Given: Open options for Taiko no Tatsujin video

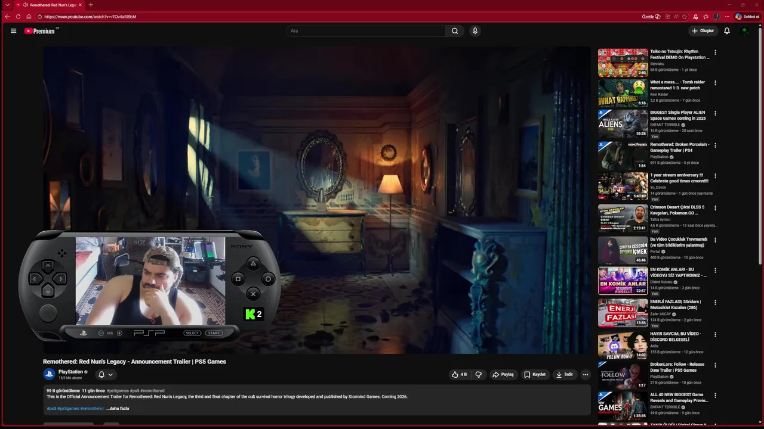Looking at the screenshot, I should (715, 52).
